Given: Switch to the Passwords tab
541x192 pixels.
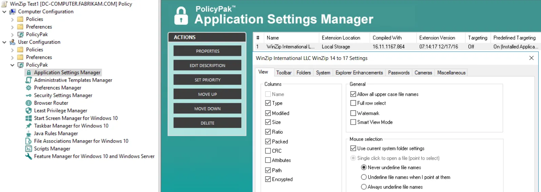Looking at the screenshot, I should (x=399, y=72).
